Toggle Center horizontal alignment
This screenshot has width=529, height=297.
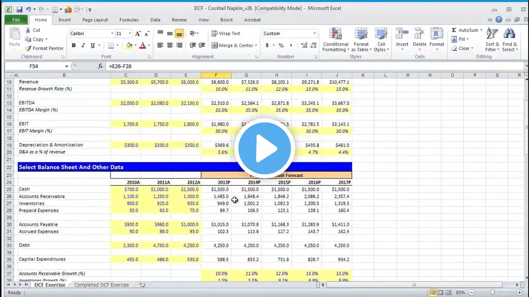click(170, 45)
